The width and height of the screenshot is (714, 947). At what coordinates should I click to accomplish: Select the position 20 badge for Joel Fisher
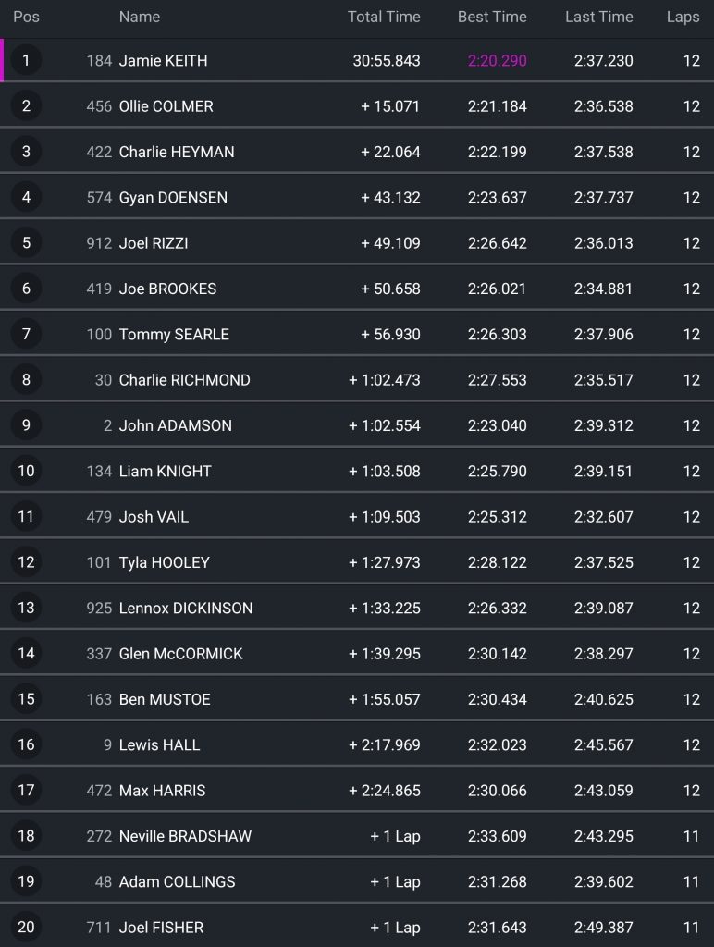tap(26, 927)
